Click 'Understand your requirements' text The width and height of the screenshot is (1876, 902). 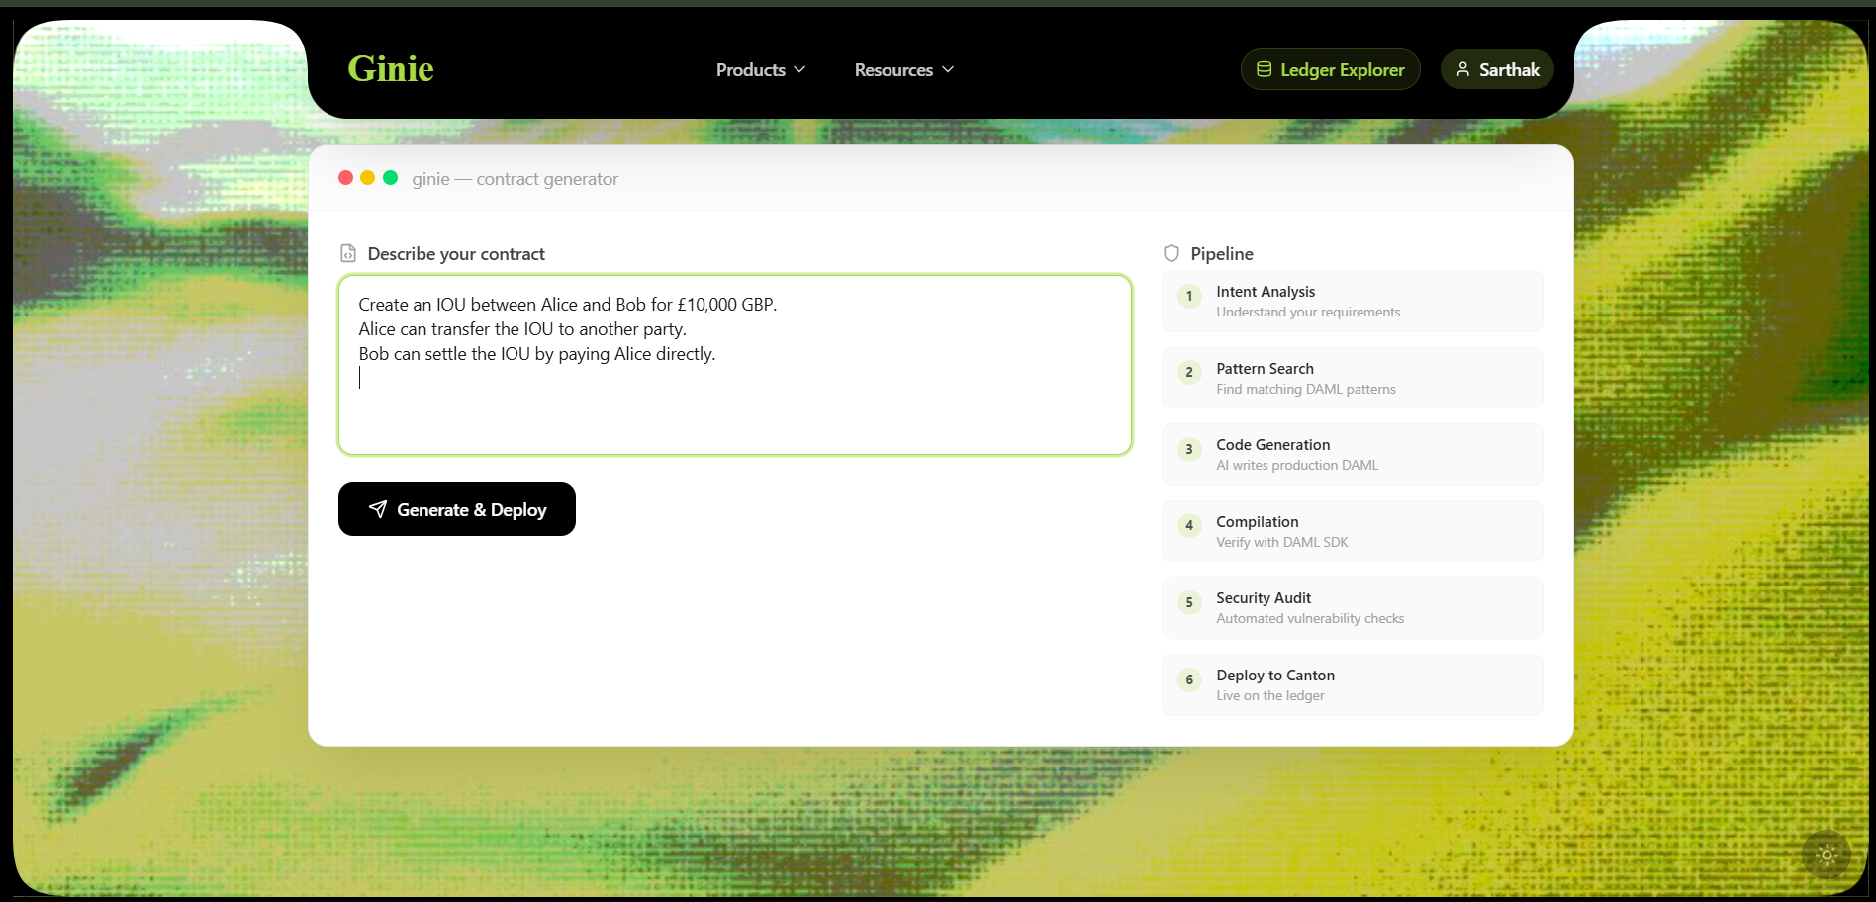[1308, 313]
